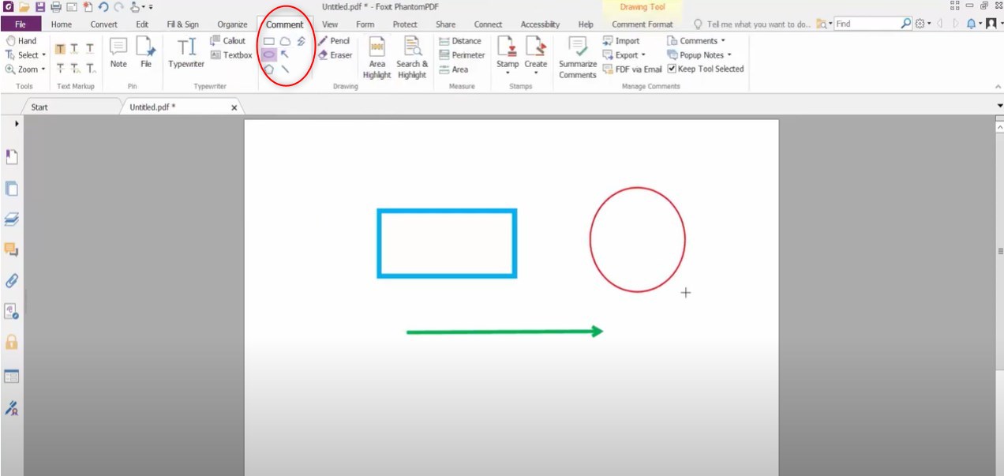Open the attachments panel in the sidebar

[x=11, y=282]
